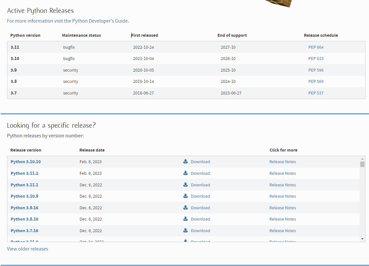This screenshot has width=369, height=266.
Task: View Release Notes for Python 3.10.9
Action: (283, 196)
